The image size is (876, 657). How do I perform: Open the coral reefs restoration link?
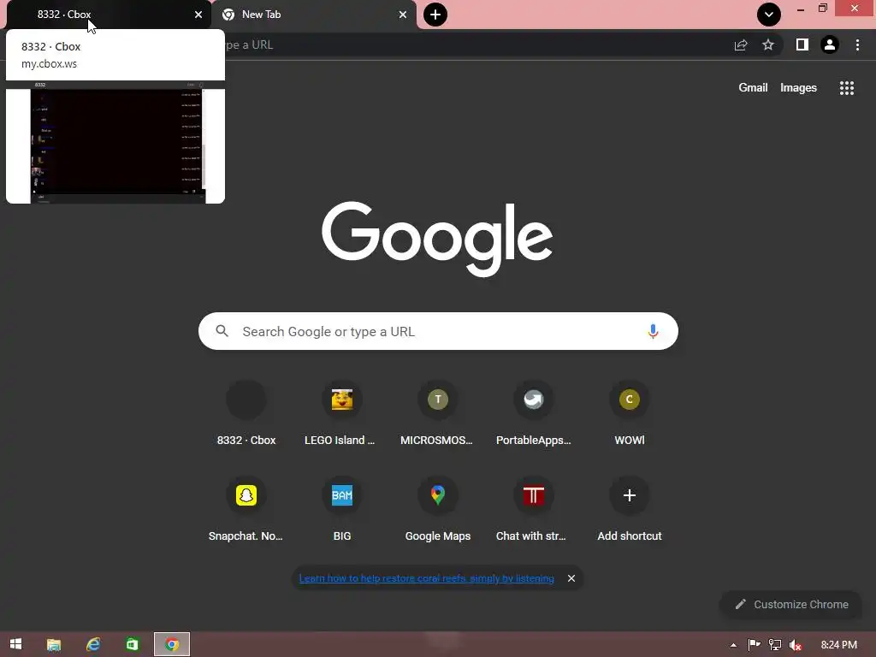(x=426, y=578)
